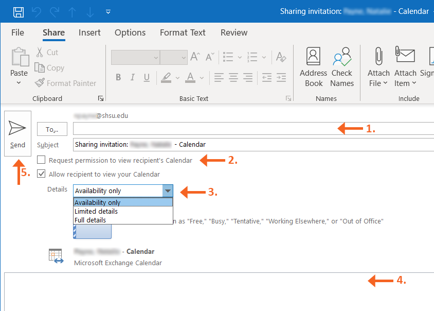Collapse the Details dropdown arrow
Screen dimensions: 434x311
point(168,191)
